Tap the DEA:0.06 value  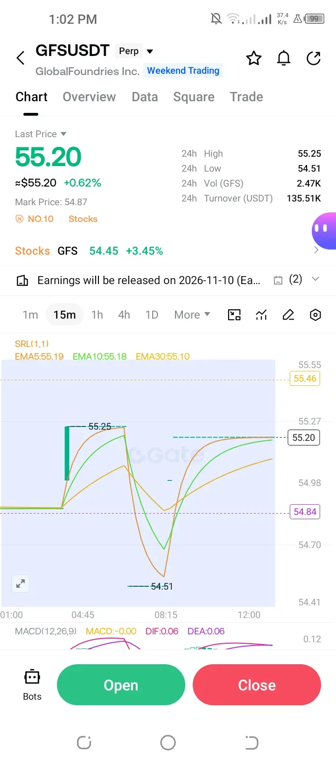pos(206,631)
